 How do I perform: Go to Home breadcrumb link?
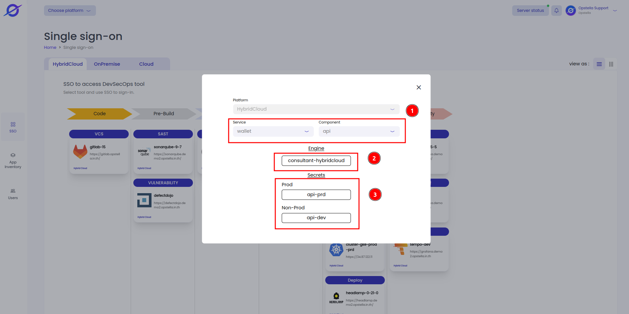click(x=50, y=48)
